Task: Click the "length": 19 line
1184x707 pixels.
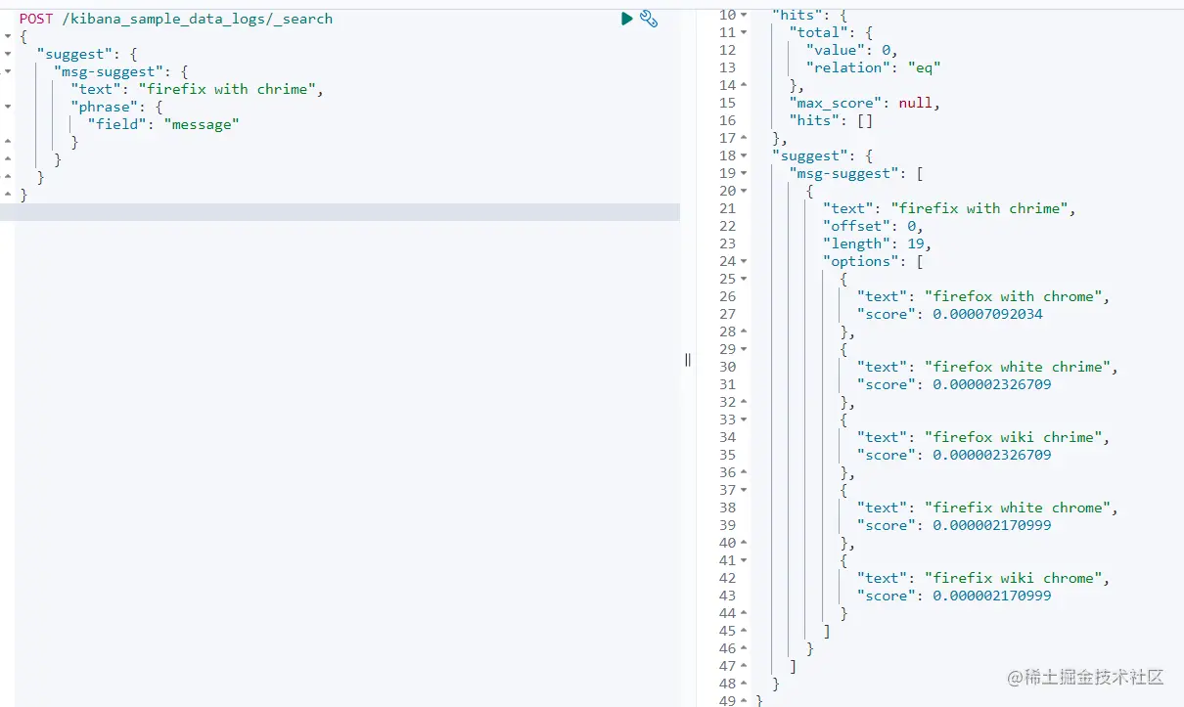Action: 877,243
